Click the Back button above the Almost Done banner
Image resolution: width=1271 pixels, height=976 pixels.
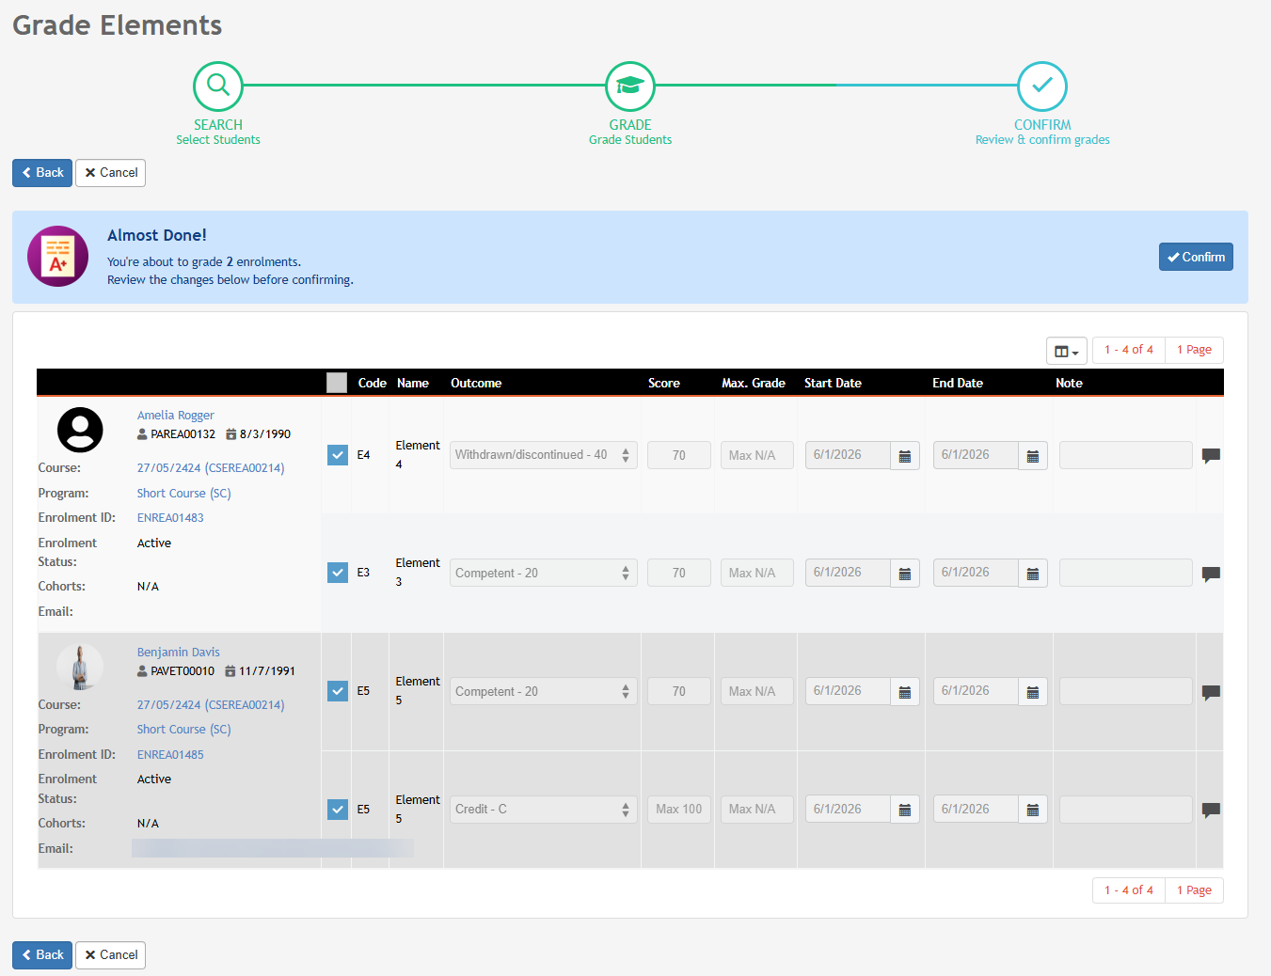[42, 173]
